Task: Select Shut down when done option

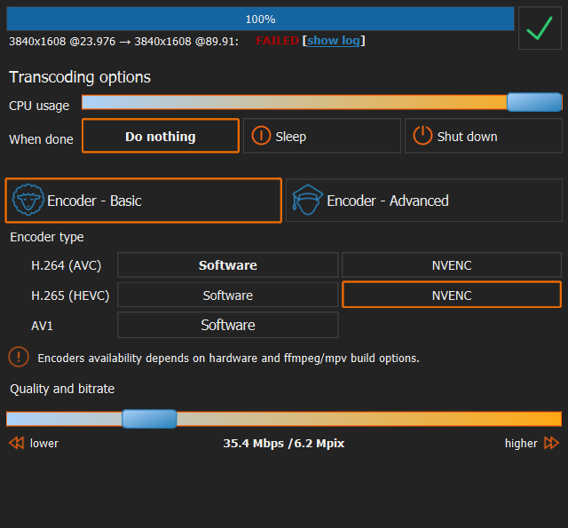Action: [x=484, y=137]
